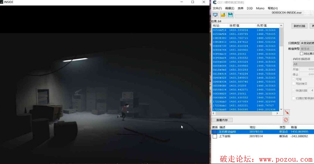This screenshot has width=314, height=164.
Task: Open the All memory region dropdown
Action: pyautogui.click(x=303, y=64)
